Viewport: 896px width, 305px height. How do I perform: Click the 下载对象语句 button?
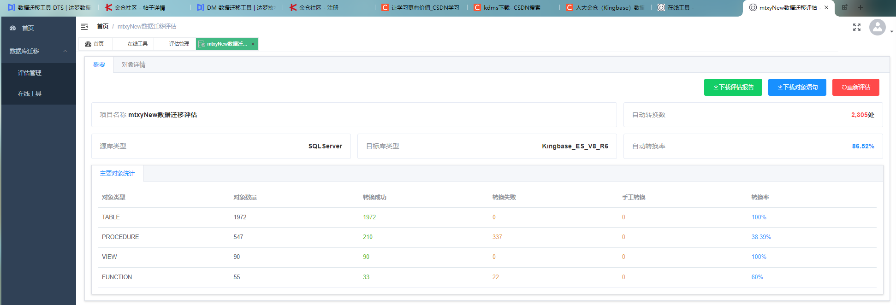click(797, 87)
